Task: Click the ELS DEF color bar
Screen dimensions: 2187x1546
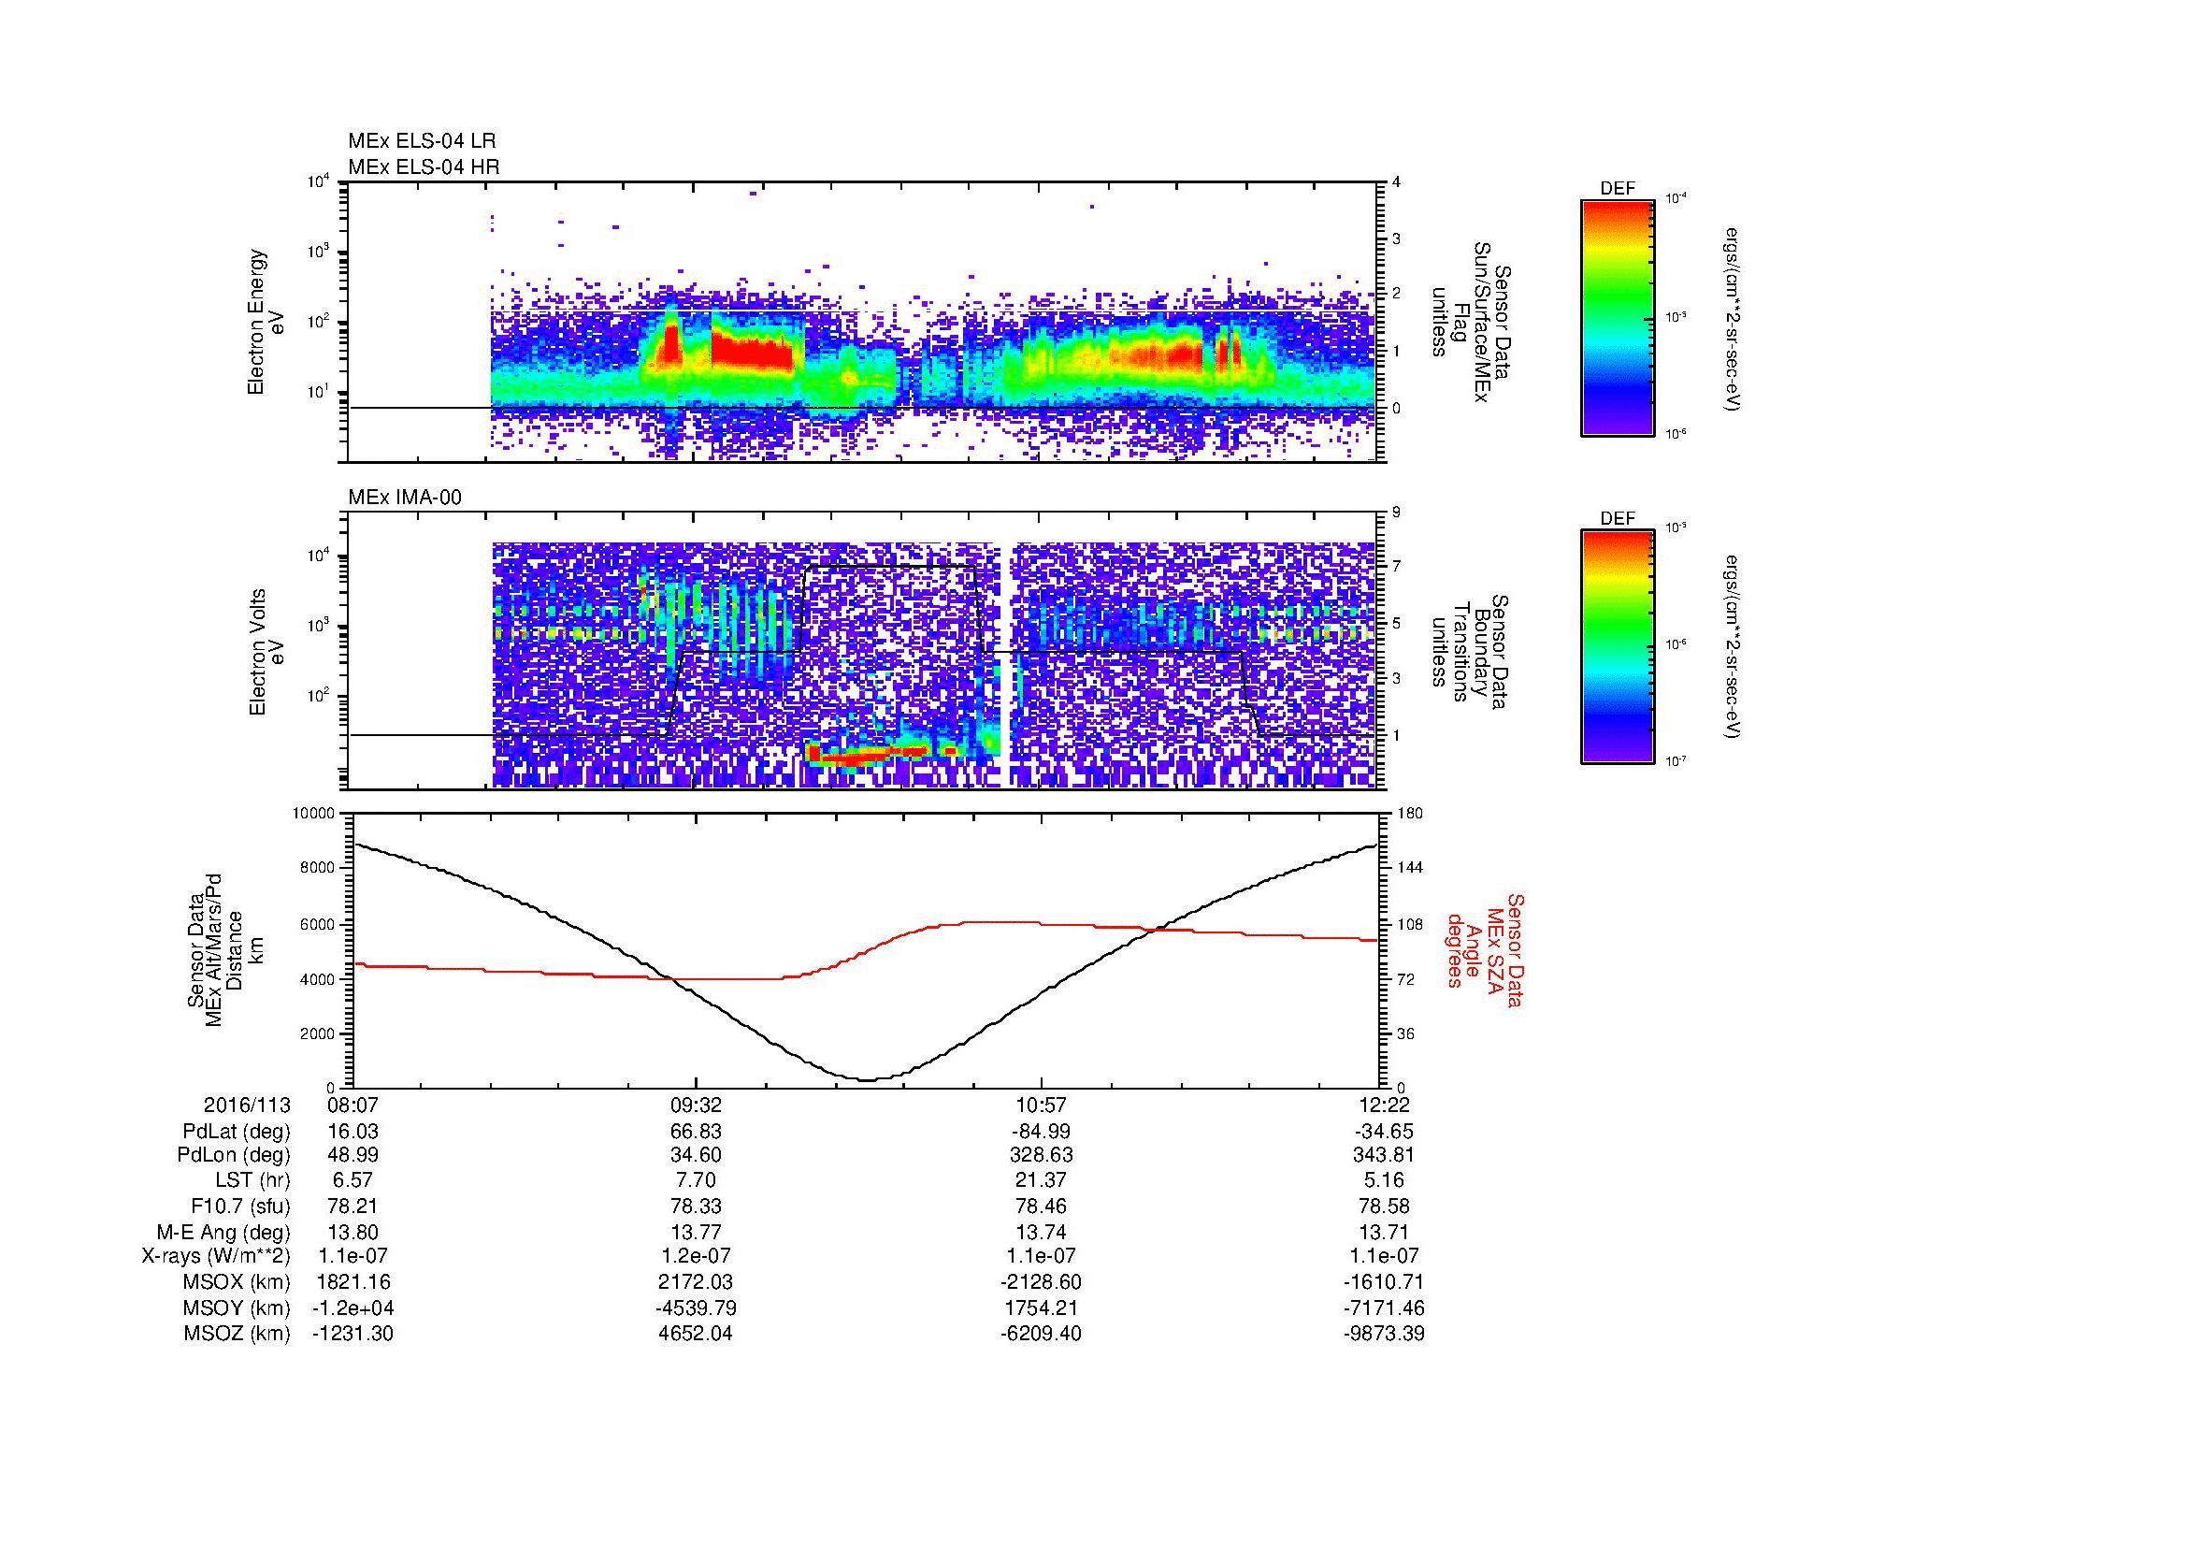Action: (x=1618, y=317)
